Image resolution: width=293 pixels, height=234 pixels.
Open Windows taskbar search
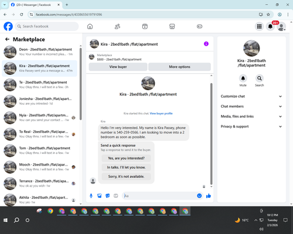[x=16, y=220]
